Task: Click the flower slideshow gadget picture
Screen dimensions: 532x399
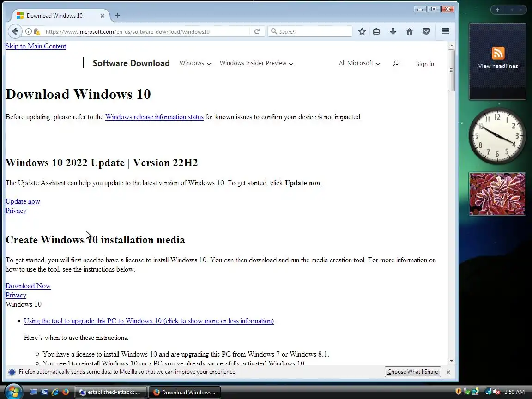Action: 497,194
